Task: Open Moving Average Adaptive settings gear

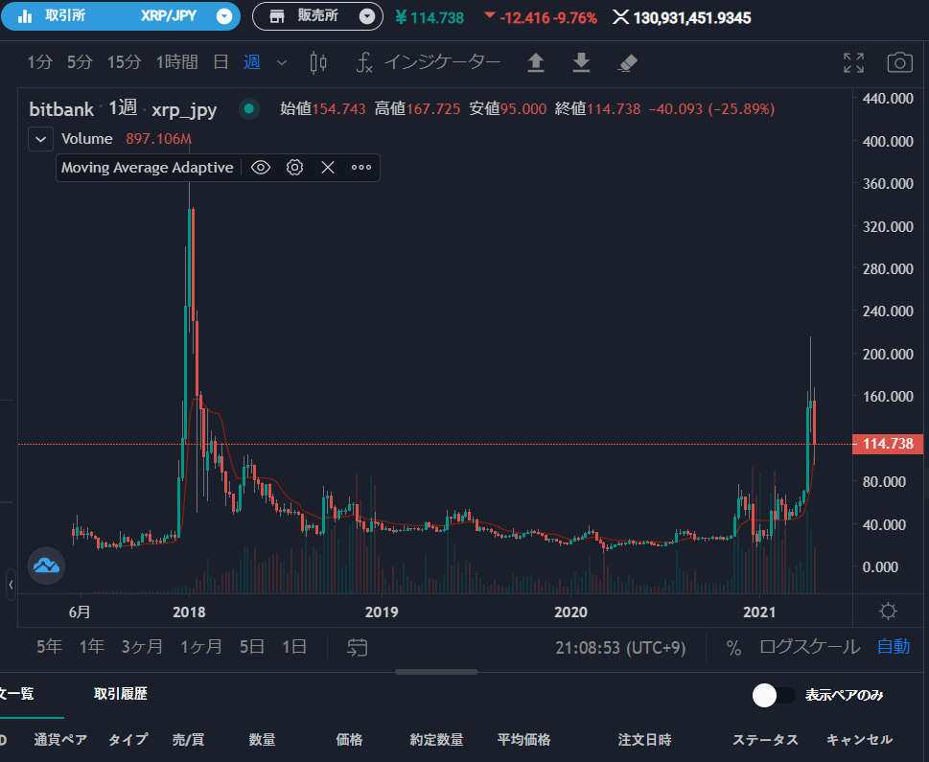Action: (x=294, y=168)
